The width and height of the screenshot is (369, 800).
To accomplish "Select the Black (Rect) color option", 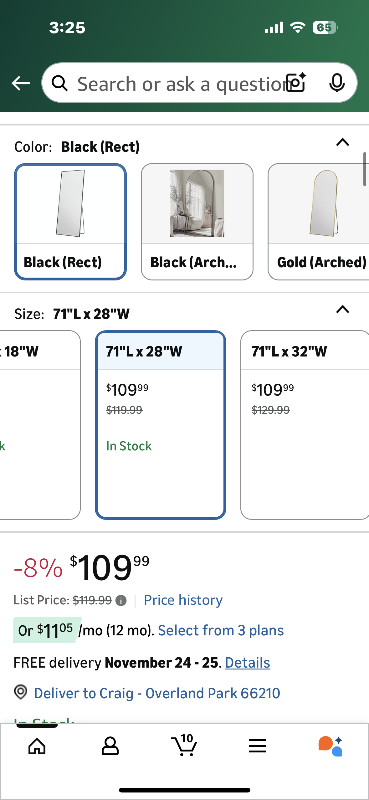I will (x=70, y=222).
